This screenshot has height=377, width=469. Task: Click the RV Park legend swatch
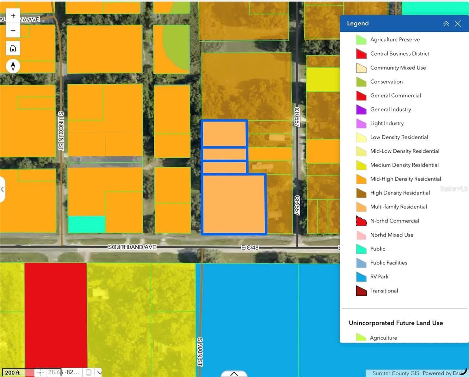pyautogui.click(x=361, y=277)
